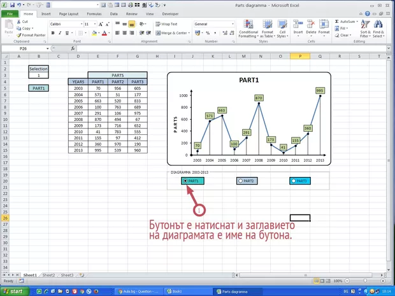This screenshot has width=395, height=296.
Task: Open the Number Format dropdown showing General
Action: 233,24
